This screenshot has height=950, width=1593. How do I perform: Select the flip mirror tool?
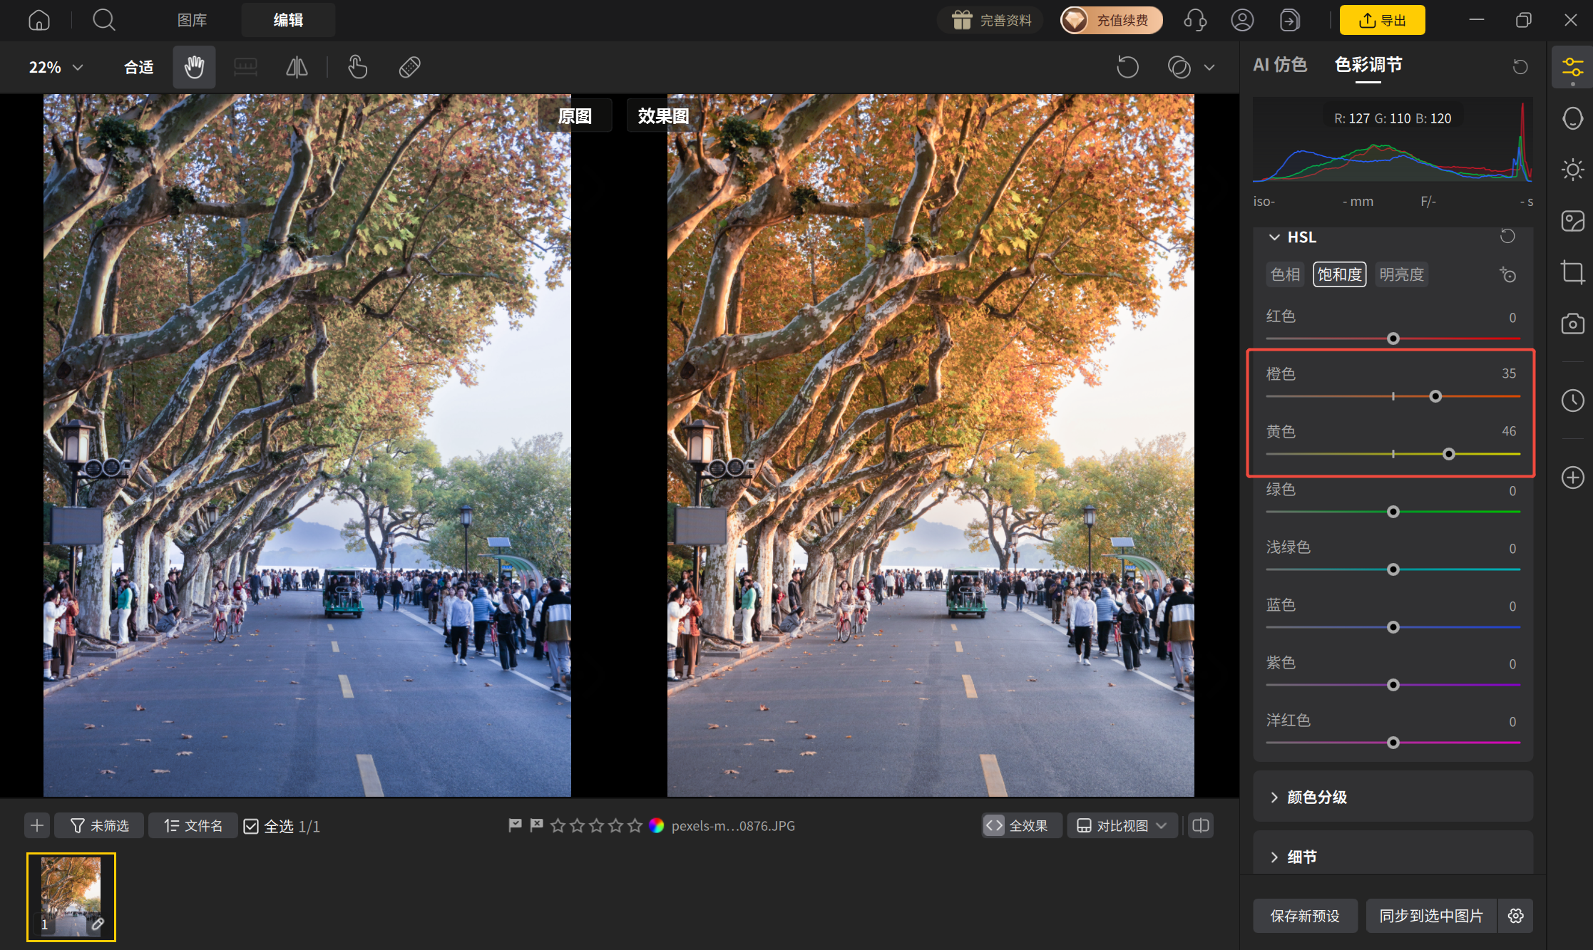pyautogui.click(x=297, y=67)
